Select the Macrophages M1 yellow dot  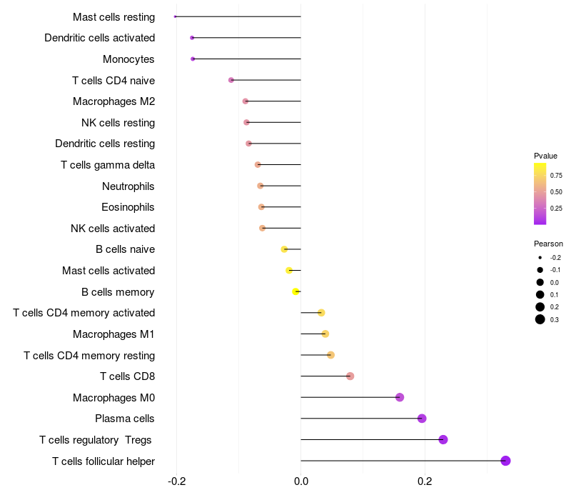click(325, 334)
